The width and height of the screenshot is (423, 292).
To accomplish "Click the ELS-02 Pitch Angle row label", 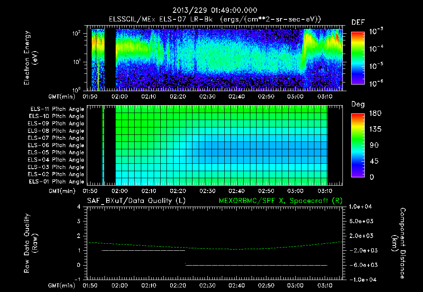I will [56, 174].
